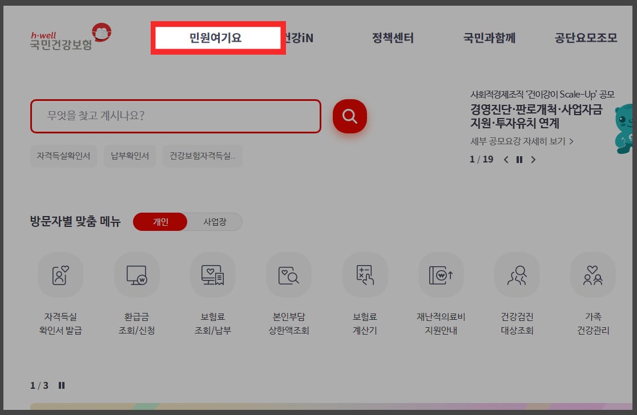The height and width of the screenshot is (415, 637).
Task: Switch visitor menu to 사업장
Action: click(x=215, y=222)
